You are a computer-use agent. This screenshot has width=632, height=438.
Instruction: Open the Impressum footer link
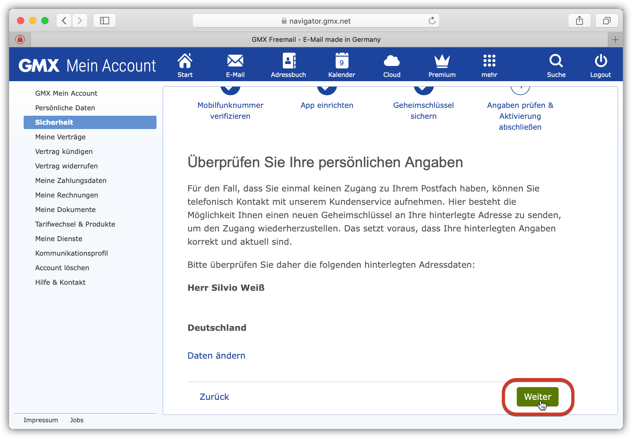(x=41, y=420)
